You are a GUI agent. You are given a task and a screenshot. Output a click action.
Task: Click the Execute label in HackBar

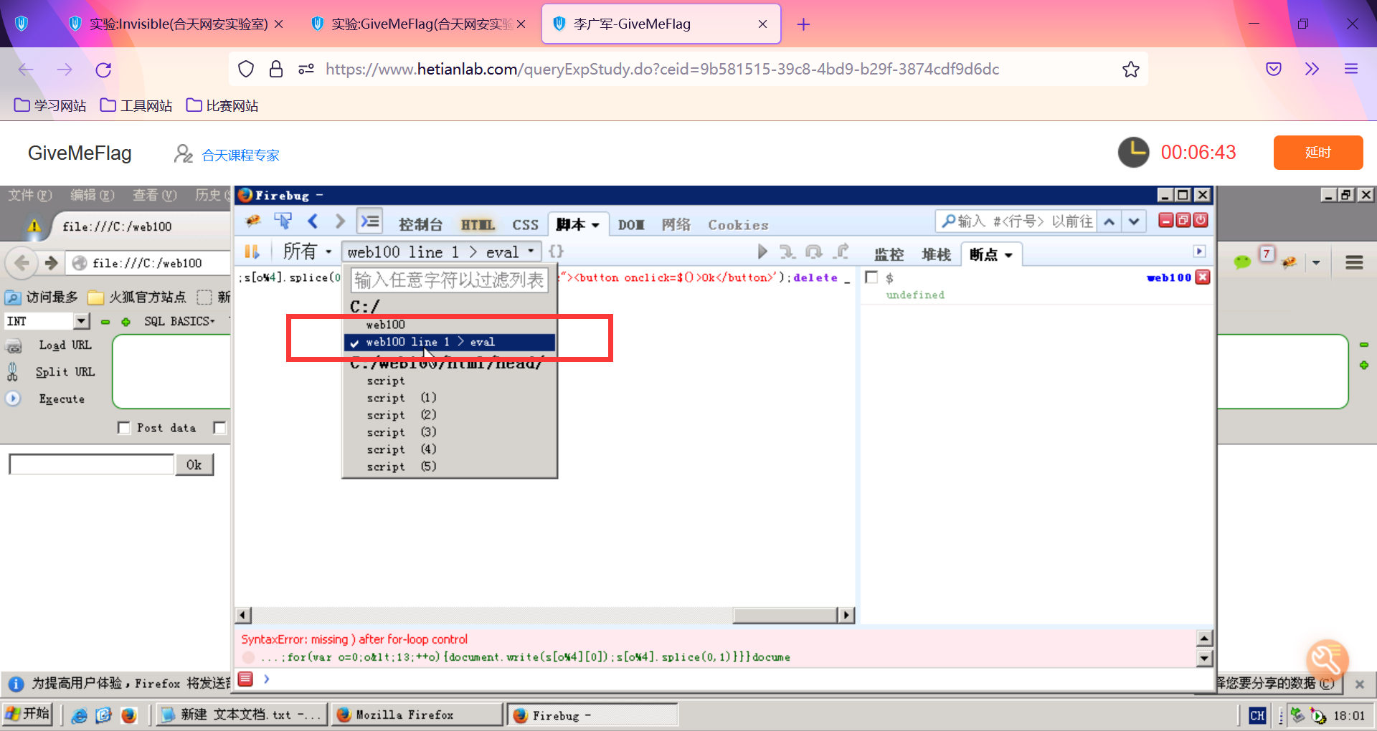click(62, 399)
